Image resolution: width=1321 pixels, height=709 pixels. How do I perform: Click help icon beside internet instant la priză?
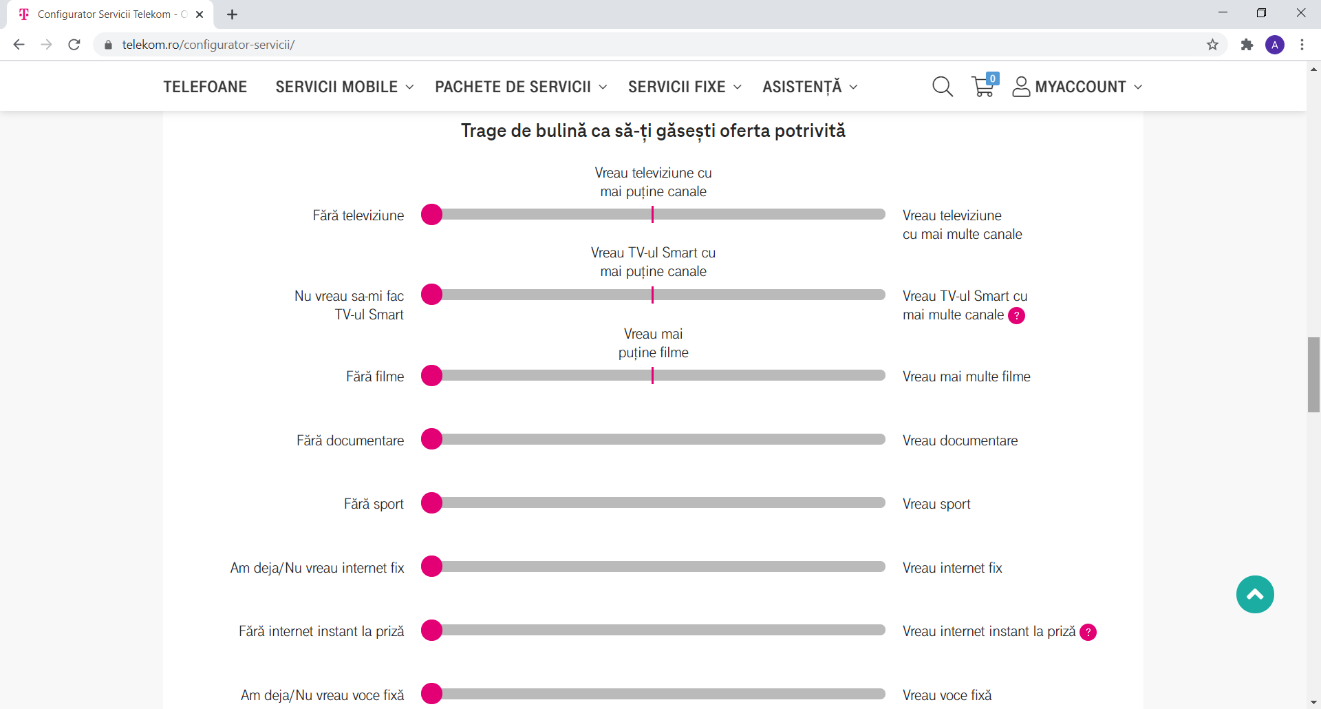1088,632
